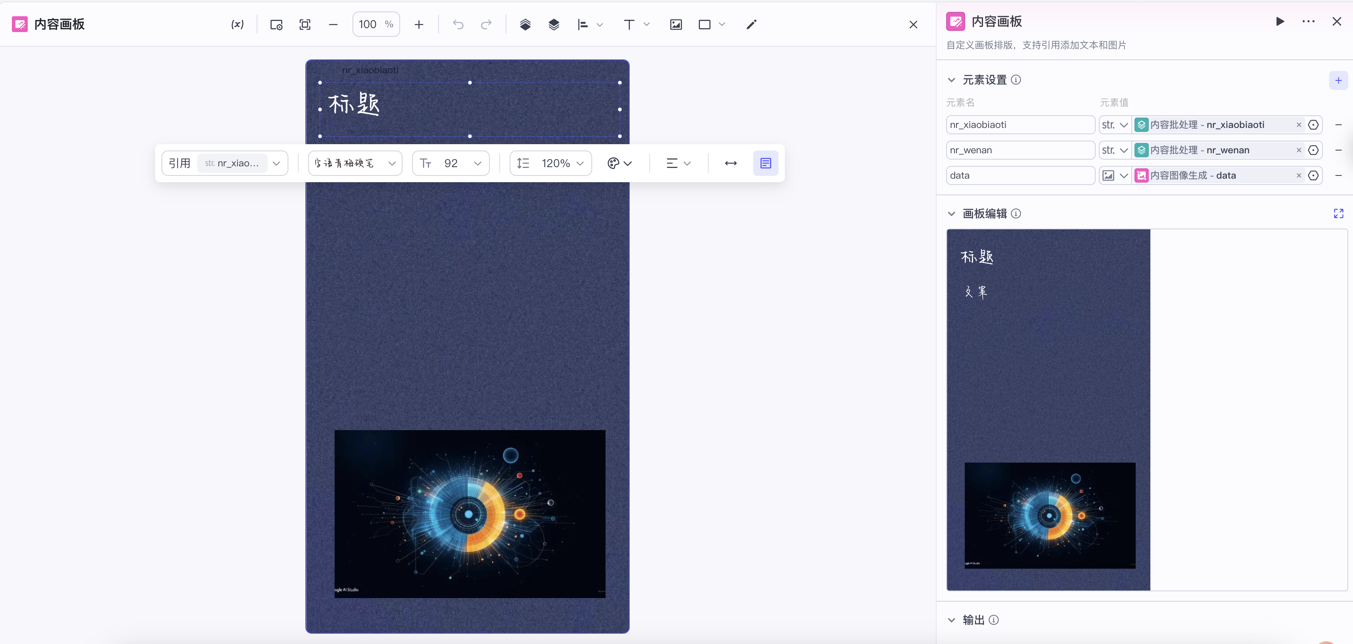Select the pencil draw tool

(x=751, y=24)
